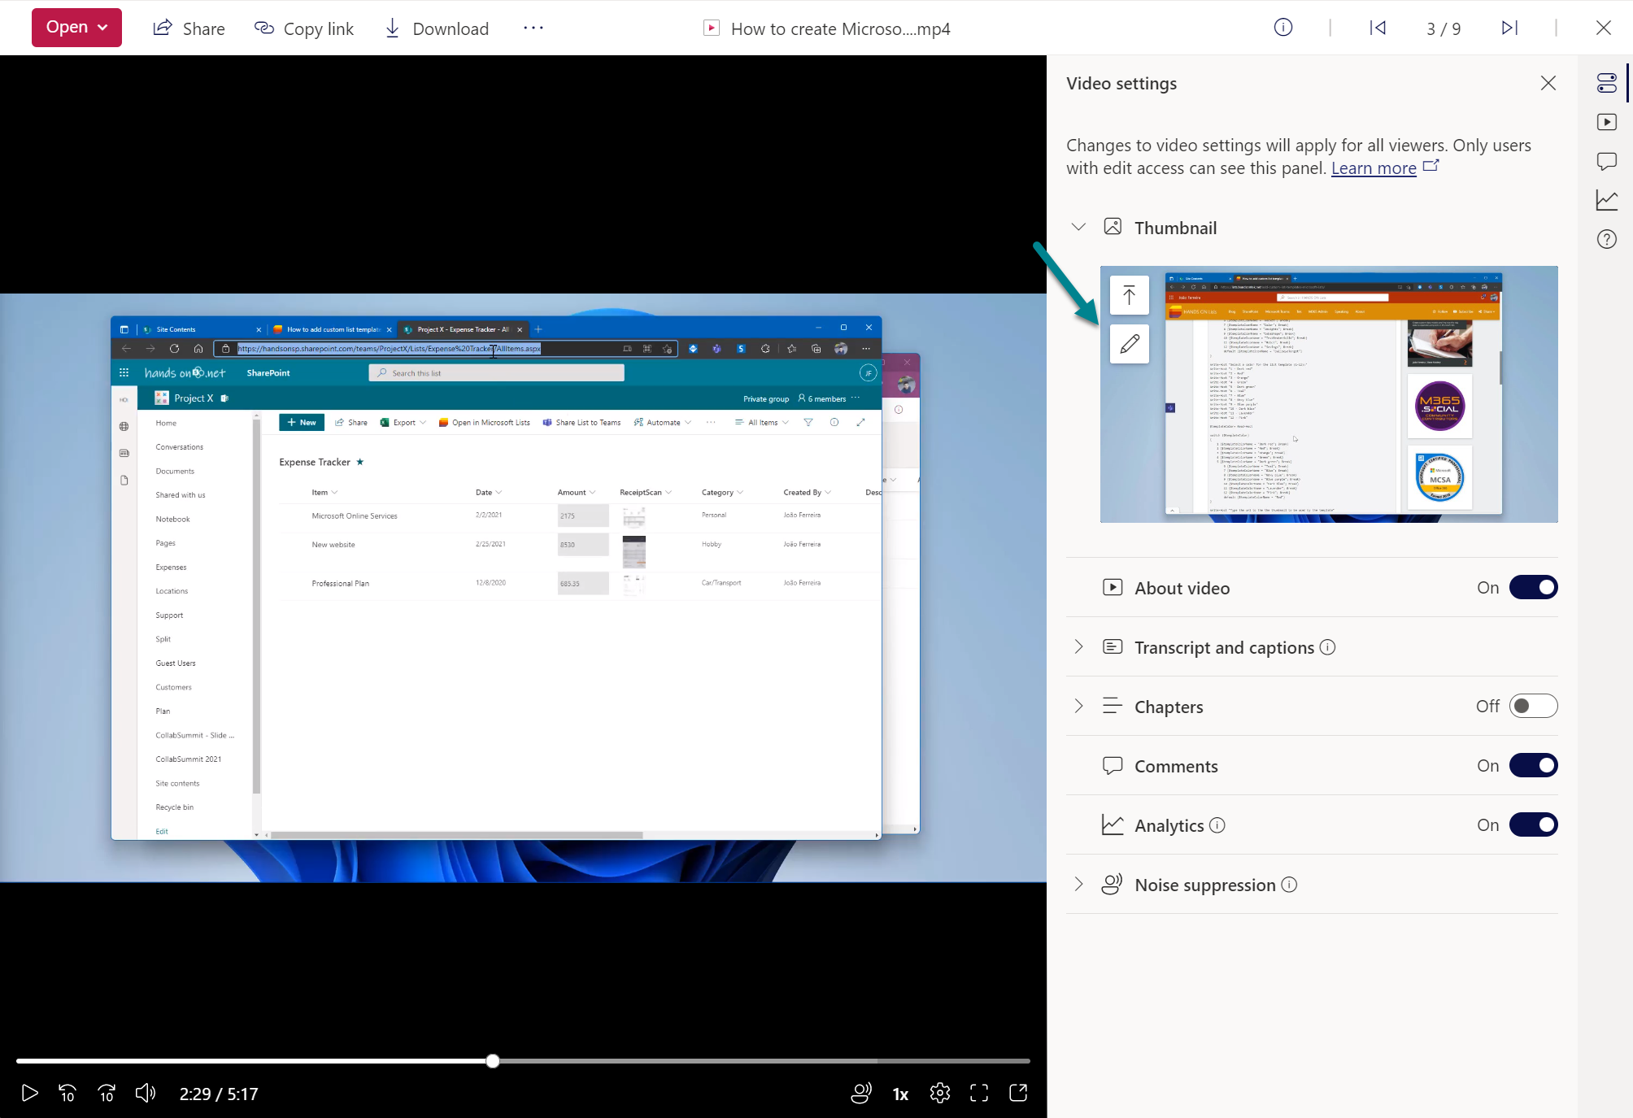Select the About video icon in right sidebar
The width and height of the screenshot is (1633, 1118).
(1606, 122)
